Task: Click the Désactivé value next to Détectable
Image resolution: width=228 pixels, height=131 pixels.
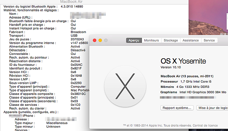Action: click(x=78, y=50)
